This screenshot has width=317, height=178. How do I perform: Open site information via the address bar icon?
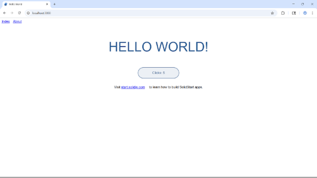click(x=28, y=13)
